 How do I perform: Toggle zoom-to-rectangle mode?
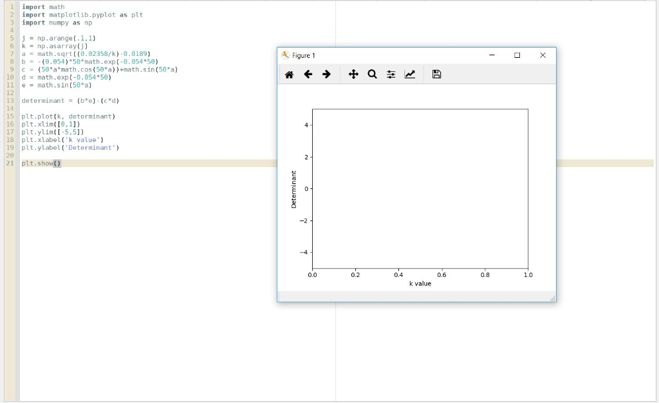tap(372, 74)
